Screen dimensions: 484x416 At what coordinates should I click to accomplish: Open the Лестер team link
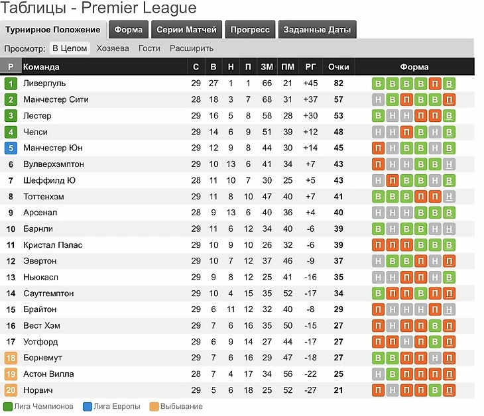[37, 116]
